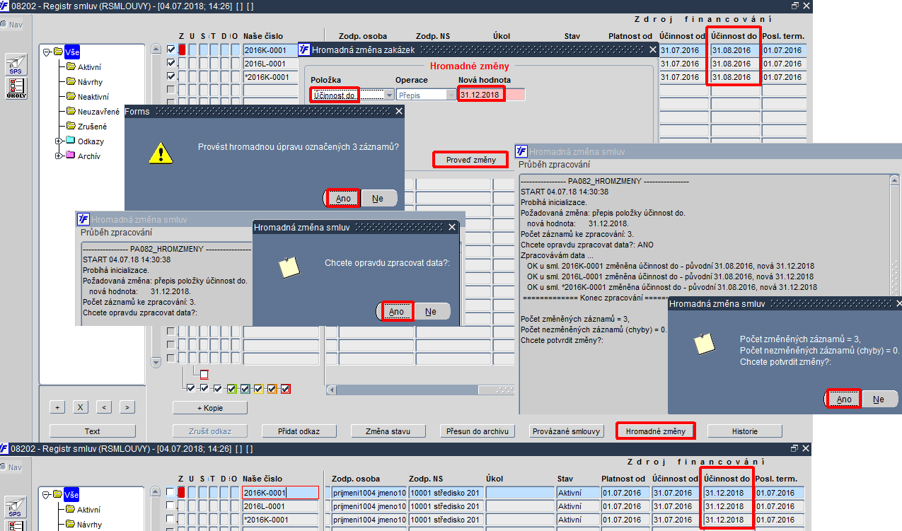Tick the empty red-bordered checkbox above filters
902x531 pixels.
coord(204,375)
